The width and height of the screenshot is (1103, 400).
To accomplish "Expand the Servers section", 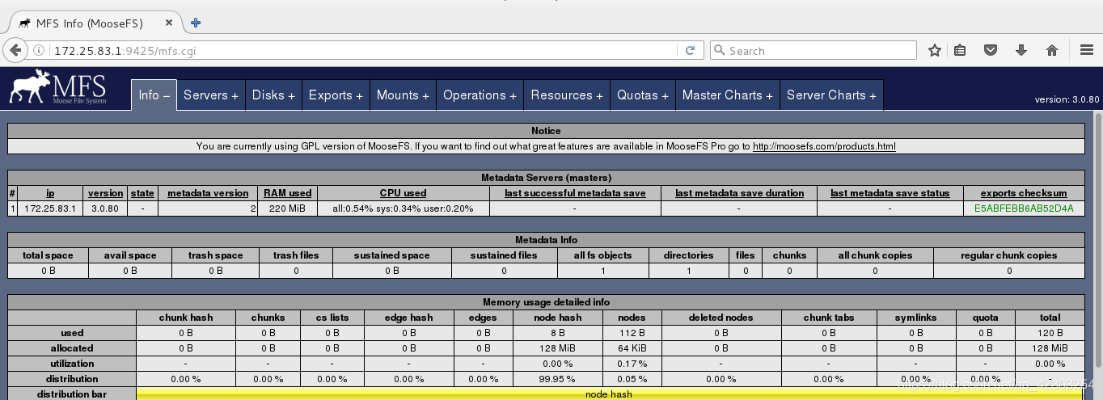I will tap(210, 95).
